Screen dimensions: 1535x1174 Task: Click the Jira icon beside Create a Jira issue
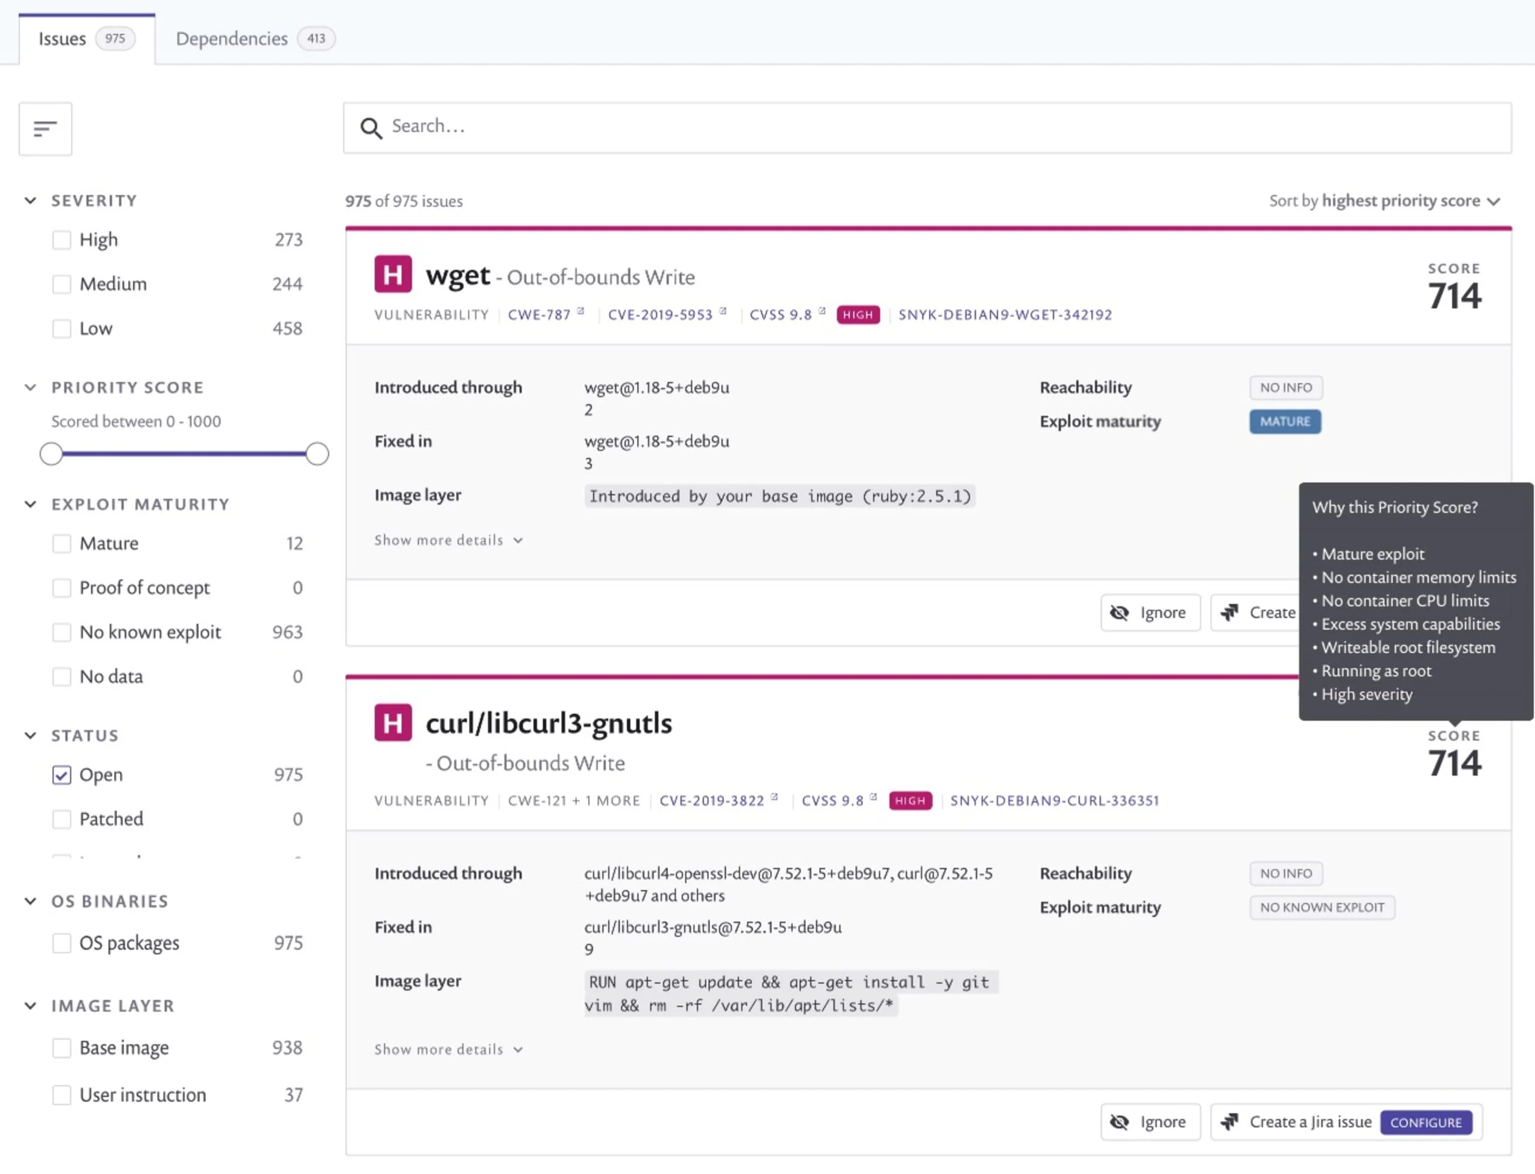[1231, 1122]
